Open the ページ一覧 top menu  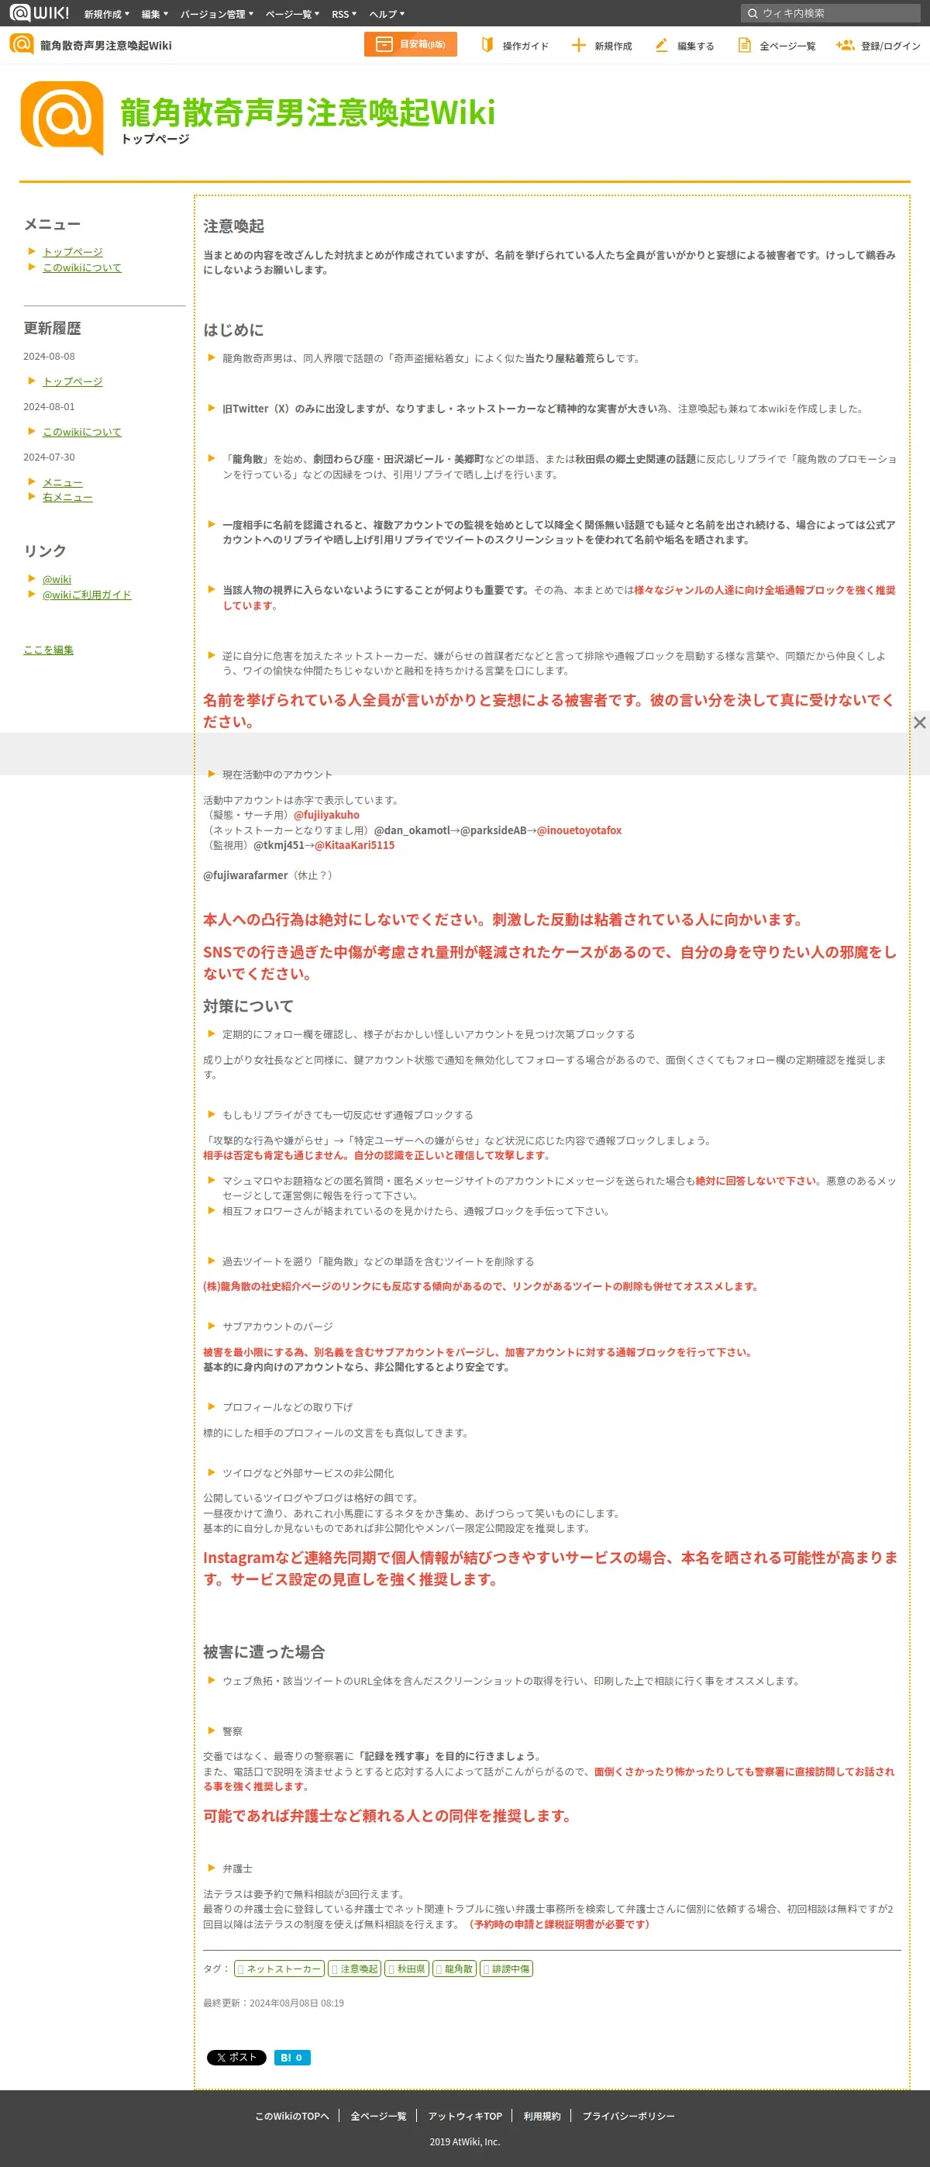click(293, 14)
